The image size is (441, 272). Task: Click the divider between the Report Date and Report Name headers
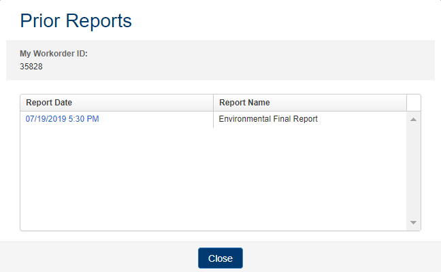tap(214, 103)
